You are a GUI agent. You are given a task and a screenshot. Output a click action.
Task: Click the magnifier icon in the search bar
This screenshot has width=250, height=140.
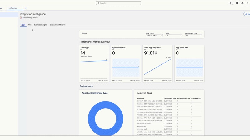click(99, 3)
